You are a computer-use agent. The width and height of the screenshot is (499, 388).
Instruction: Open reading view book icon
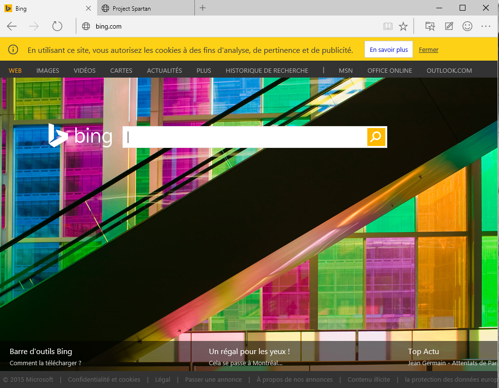click(x=388, y=26)
